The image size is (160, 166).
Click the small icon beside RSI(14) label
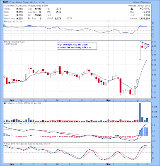(4, 22)
